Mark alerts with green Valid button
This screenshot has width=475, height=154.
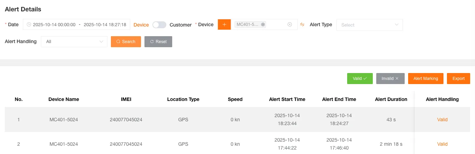360,79
